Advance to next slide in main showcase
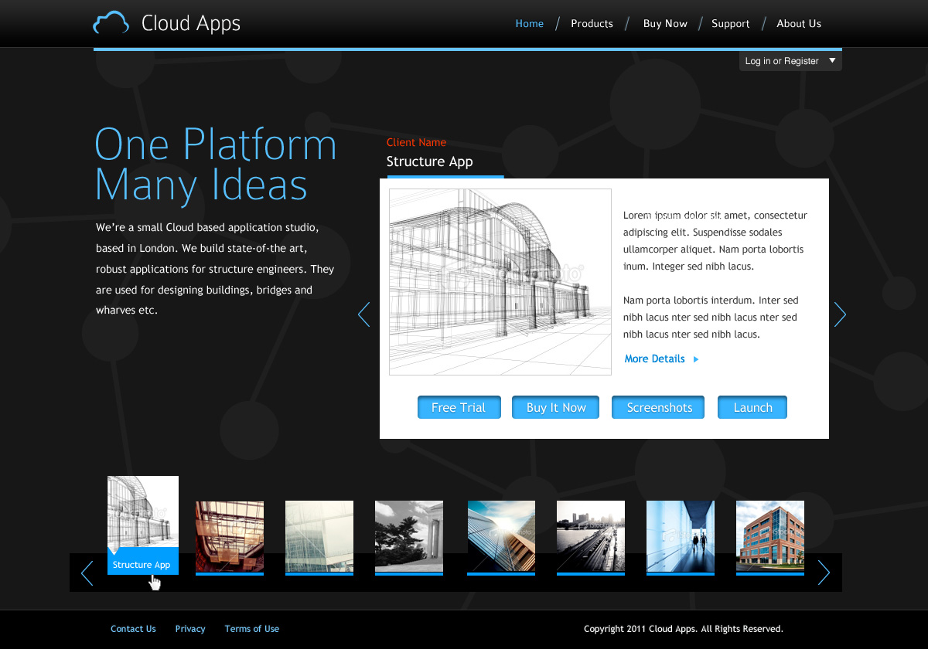 840,314
